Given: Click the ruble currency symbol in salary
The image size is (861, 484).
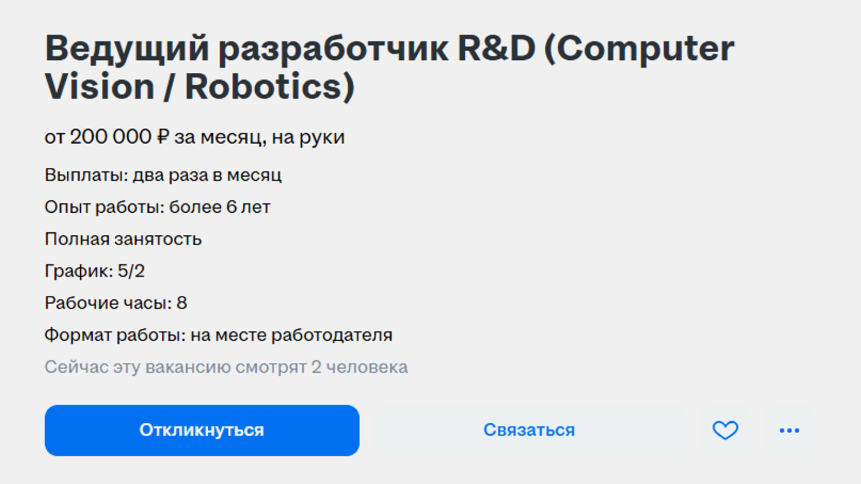Looking at the screenshot, I should pos(163,137).
